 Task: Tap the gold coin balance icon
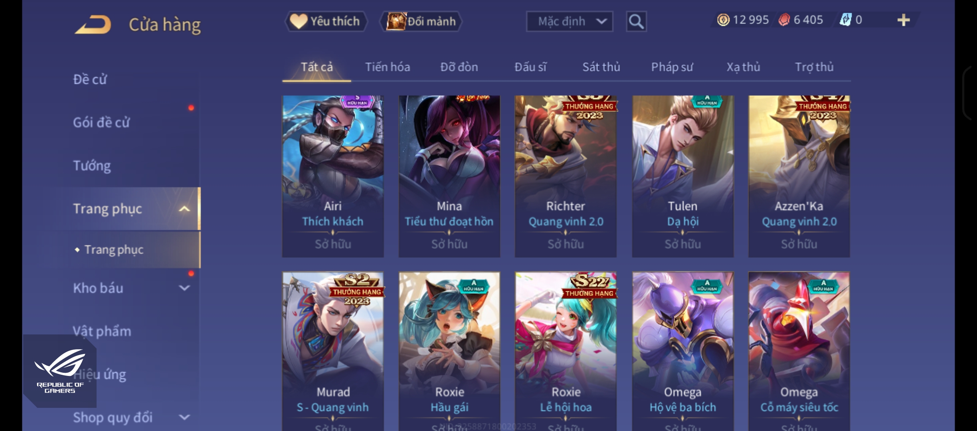click(x=723, y=20)
